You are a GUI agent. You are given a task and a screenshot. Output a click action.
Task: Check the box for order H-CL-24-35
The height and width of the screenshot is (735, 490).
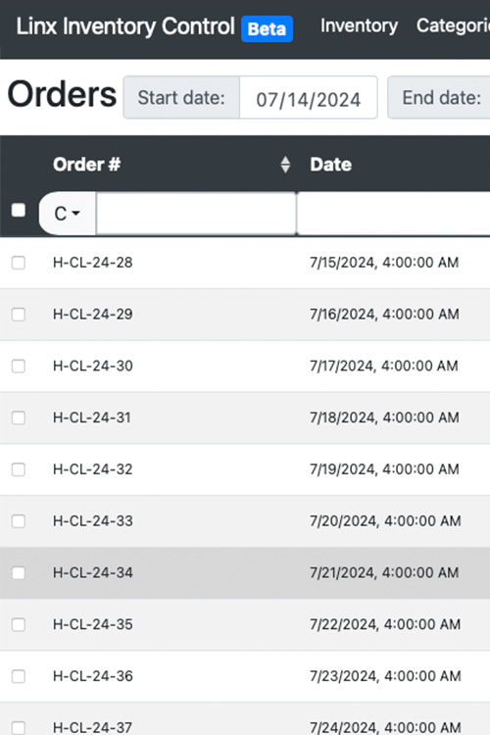pos(19,625)
